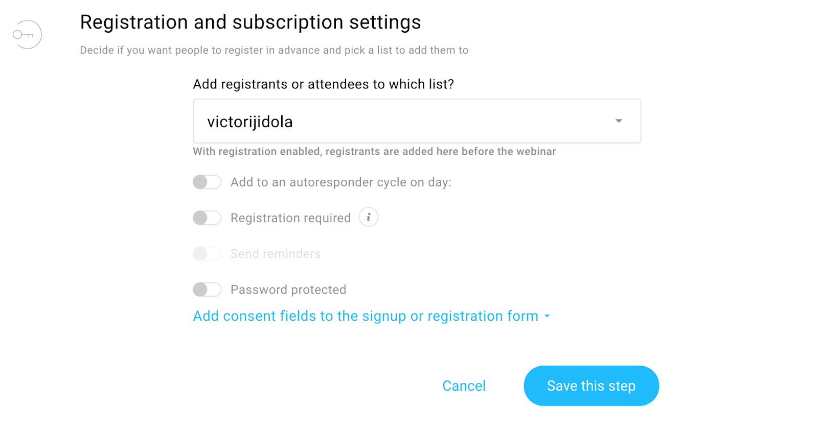
Task: Click the Registration and subscription settings heading
Action: (251, 22)
